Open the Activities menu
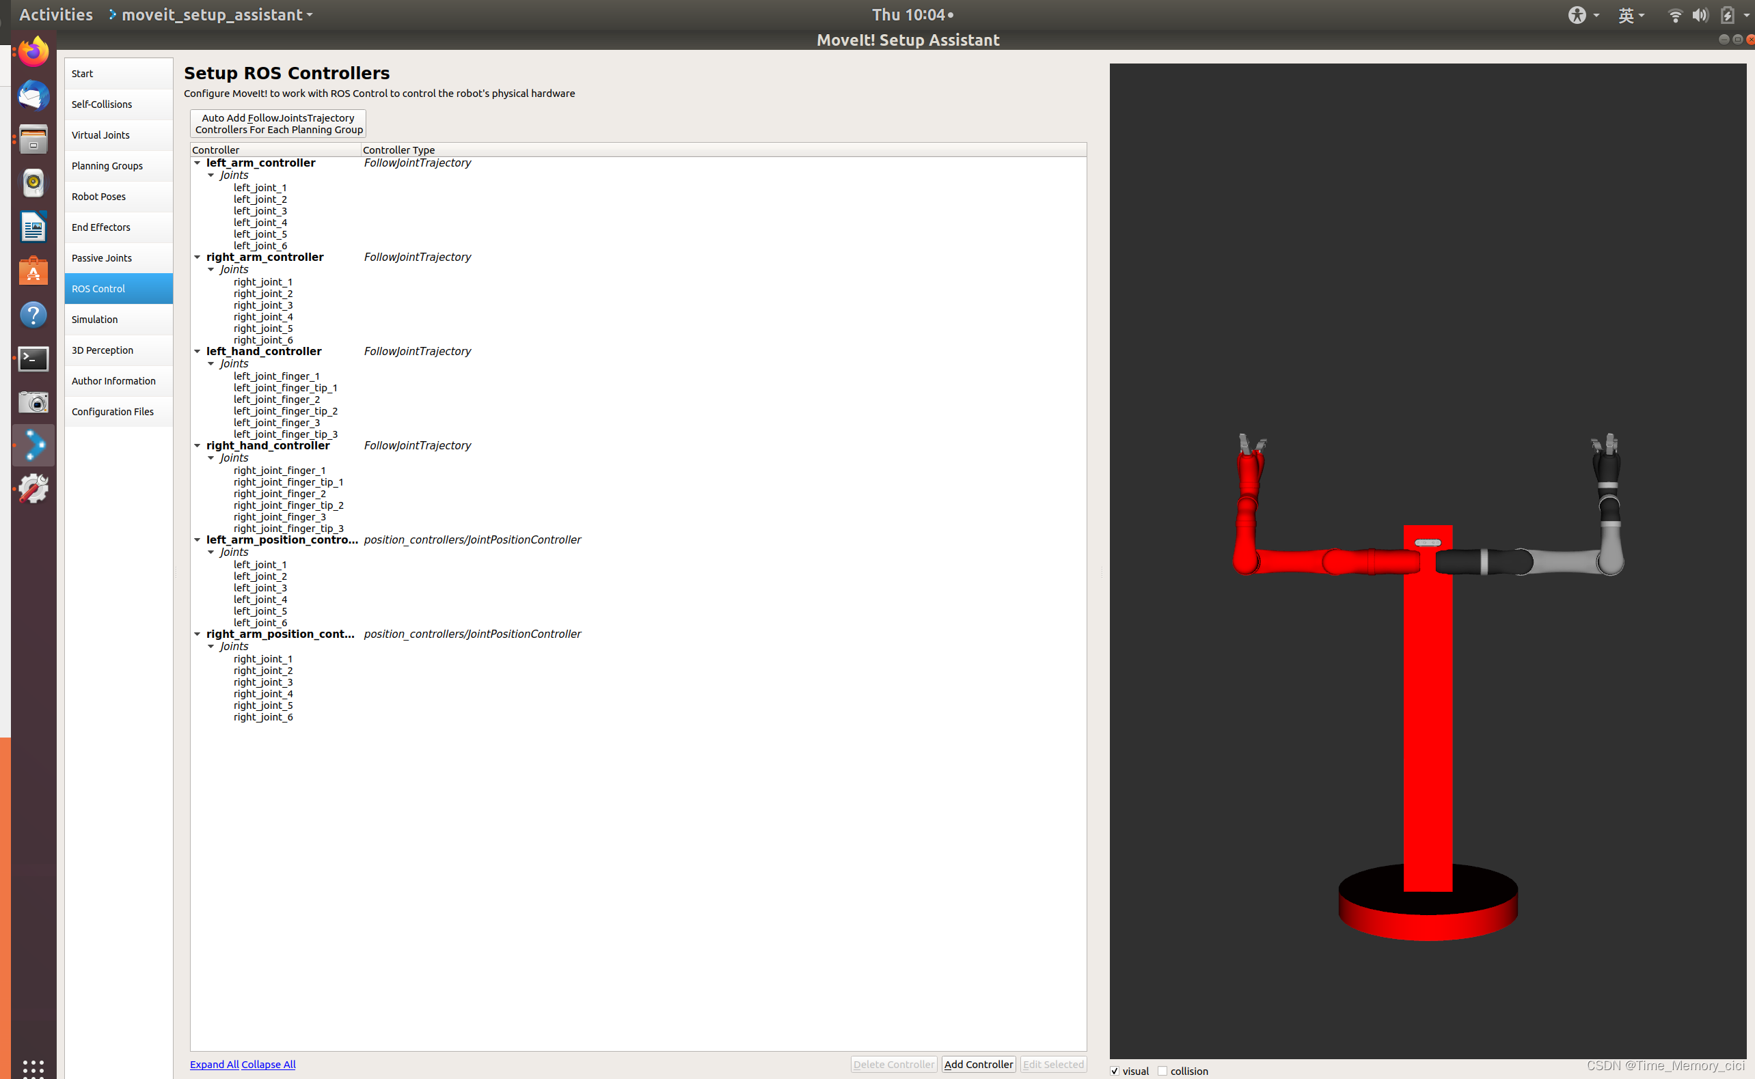 click(x=55, y=14)
